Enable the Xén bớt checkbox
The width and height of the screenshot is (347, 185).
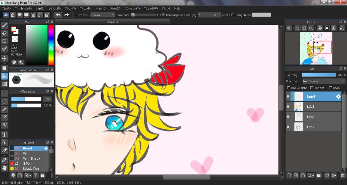click(312, 88)
